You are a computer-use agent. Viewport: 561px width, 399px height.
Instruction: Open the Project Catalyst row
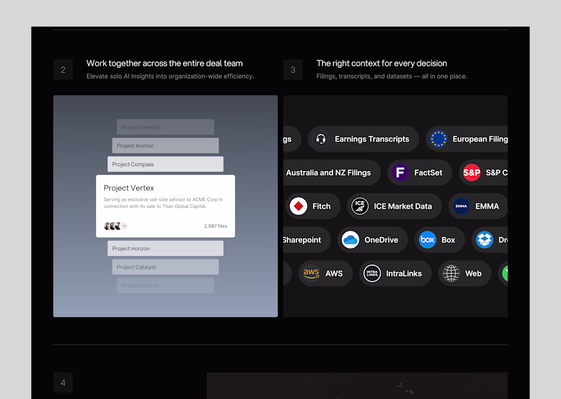(165, 267)
